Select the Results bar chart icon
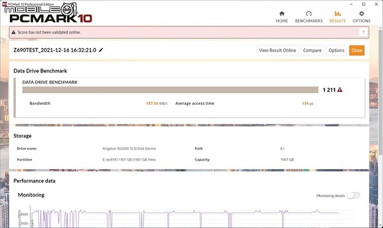This screenshot has width=383, height=228. [337, 14]
